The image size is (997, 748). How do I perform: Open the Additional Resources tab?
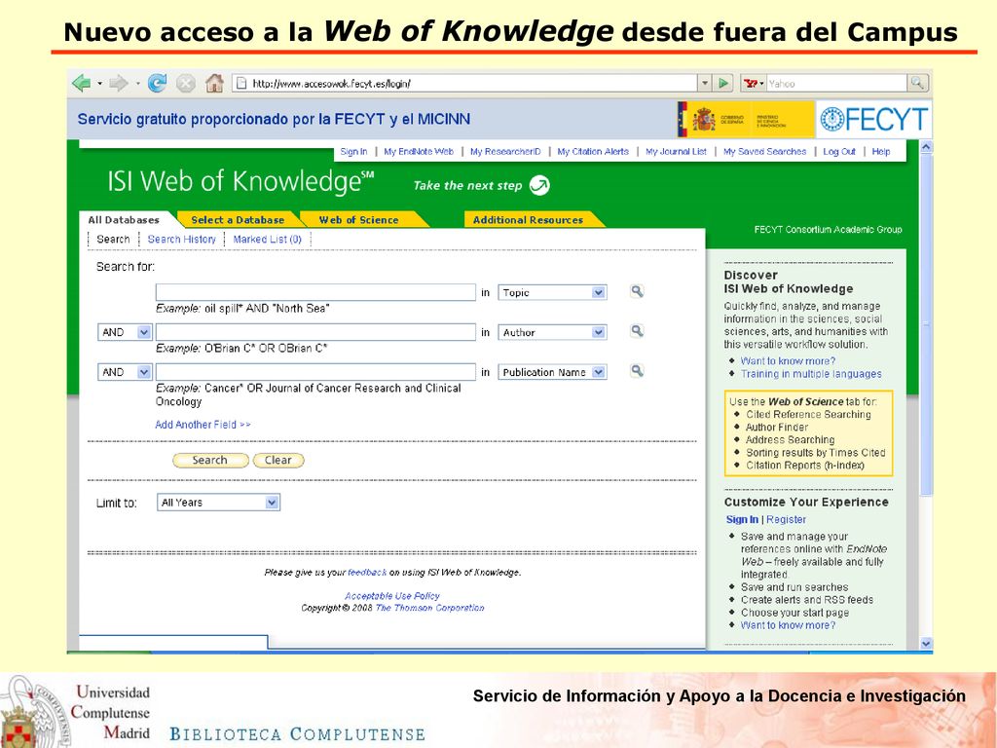click(x=528, y=220)
